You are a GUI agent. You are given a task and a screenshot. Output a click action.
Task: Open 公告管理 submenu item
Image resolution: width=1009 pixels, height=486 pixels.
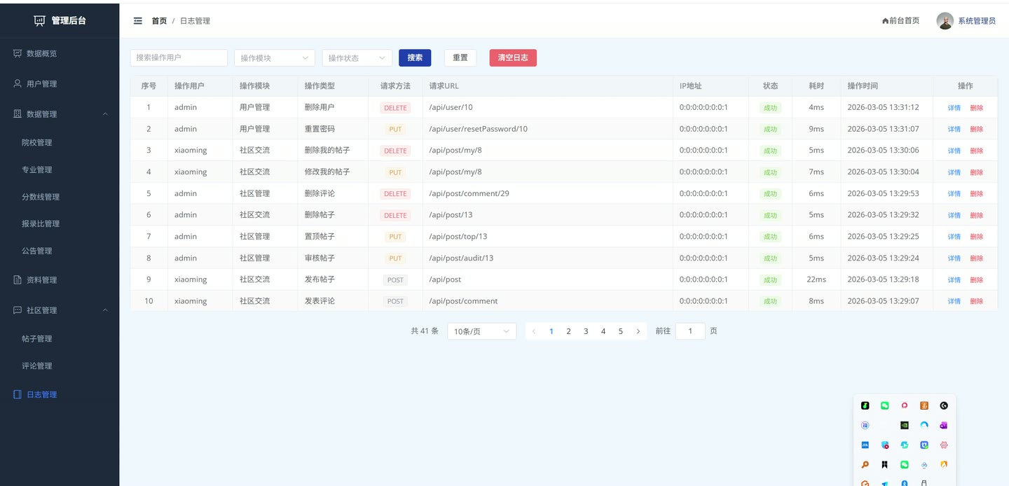coord(60,251)
